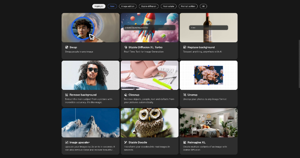The image size is (300, 158).
Task: Click the rocket prompt text field
Action: coord(149,28)
